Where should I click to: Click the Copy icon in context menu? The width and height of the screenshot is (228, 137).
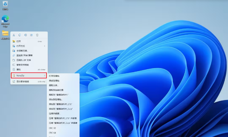pos(20,35)
